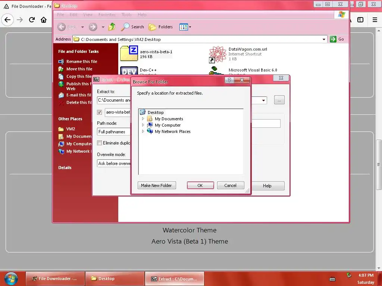The width and height of the screenshot is (382, 286).
Task: Go up one folder level in Explorer
Action: [112, 27]
